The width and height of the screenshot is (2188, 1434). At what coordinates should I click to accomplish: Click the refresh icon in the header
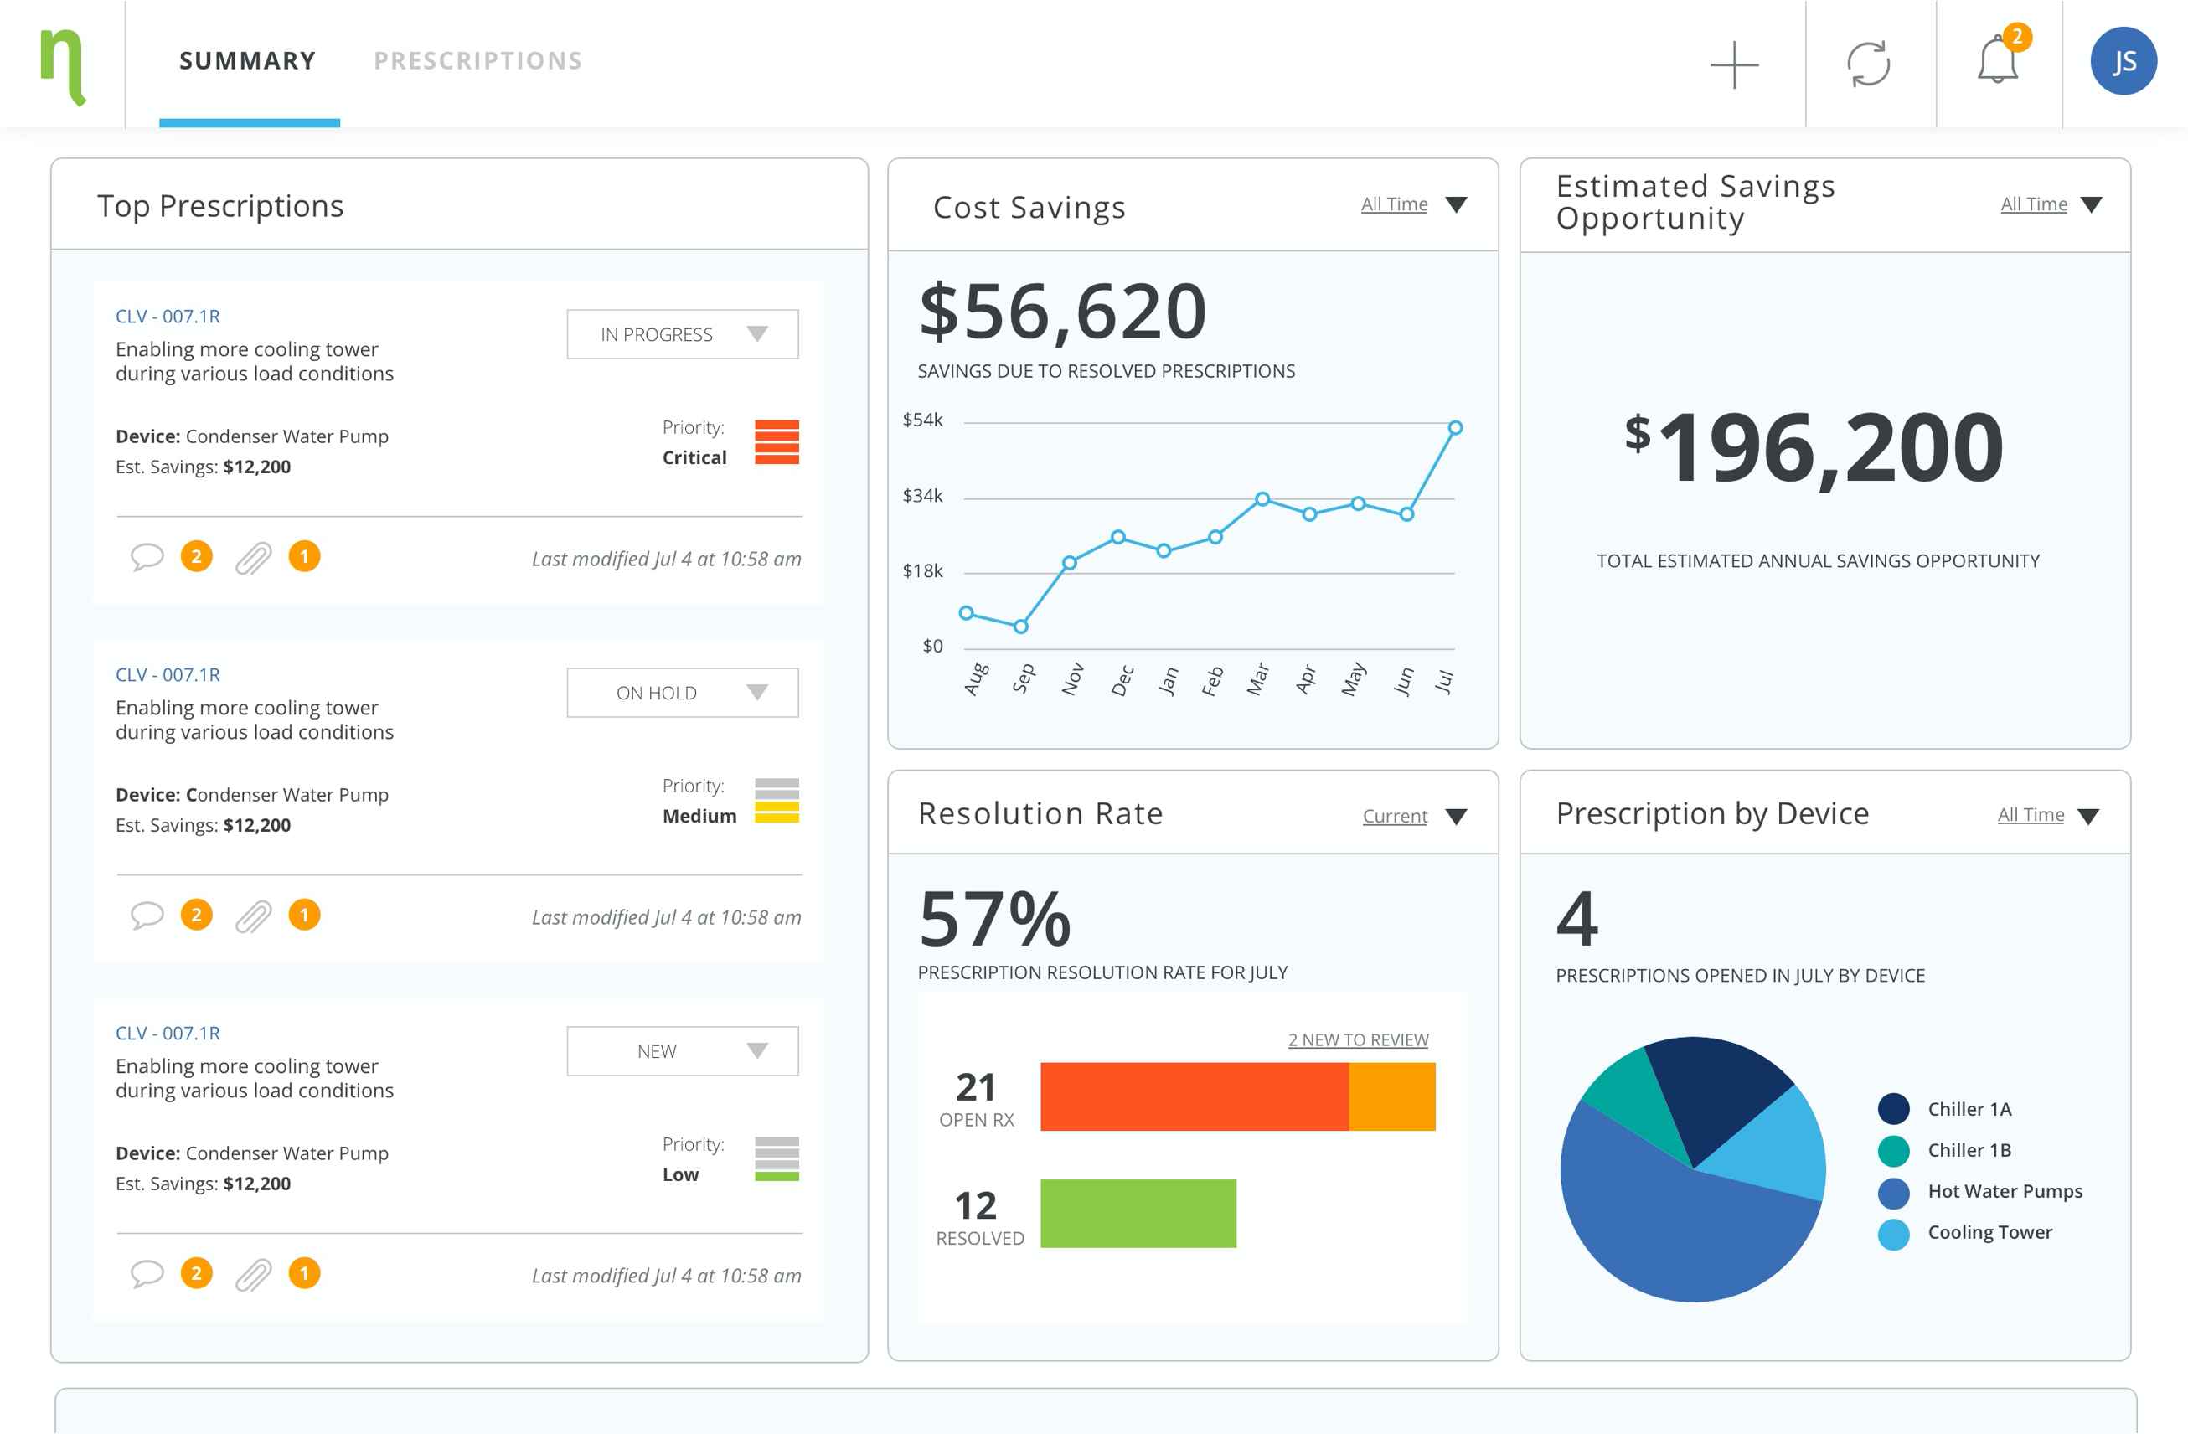coord(1868,64)
